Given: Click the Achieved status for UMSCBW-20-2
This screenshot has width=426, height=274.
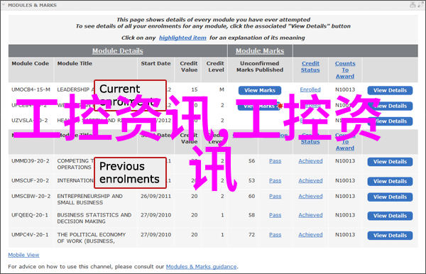Looking at the screenshot, I should [x=310, y=196].
